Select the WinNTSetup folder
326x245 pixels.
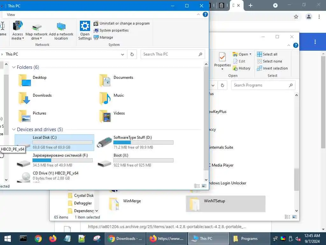(x=225, y=204)
